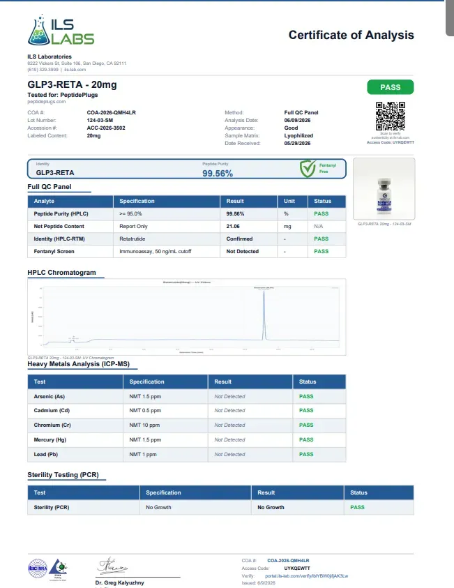Click the green PASS badge

pyautogui.click(x=391, y=87)
